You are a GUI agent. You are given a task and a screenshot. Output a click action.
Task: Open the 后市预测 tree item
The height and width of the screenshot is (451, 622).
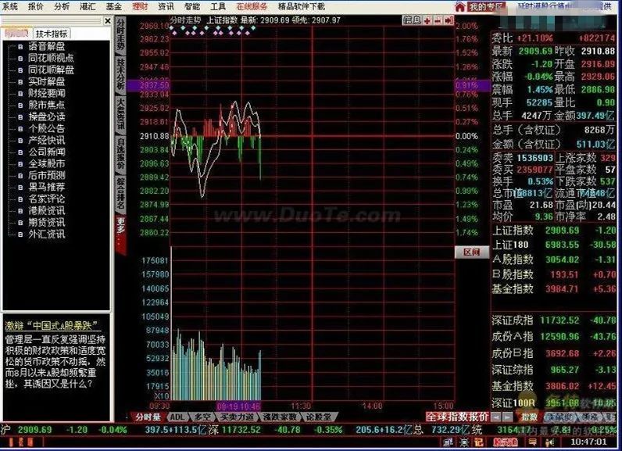pos(46,175)
